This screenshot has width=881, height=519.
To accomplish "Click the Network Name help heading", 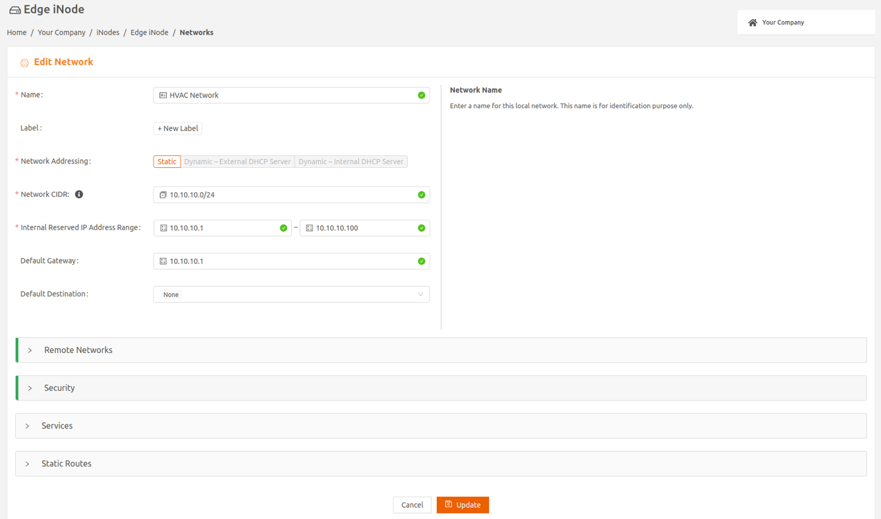I will (476, 90).
